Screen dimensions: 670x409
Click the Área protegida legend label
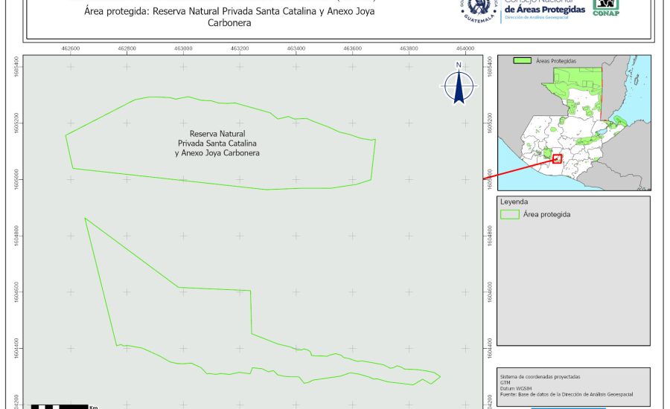coord(547,214)
